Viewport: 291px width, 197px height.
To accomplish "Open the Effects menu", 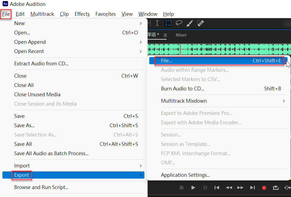I will [x=82, y=14].
